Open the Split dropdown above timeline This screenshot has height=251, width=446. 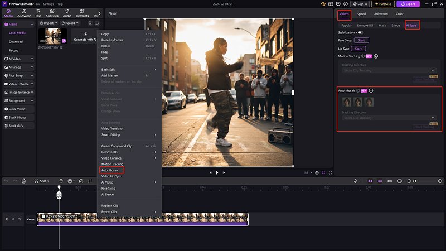click(x=42, y=181)
